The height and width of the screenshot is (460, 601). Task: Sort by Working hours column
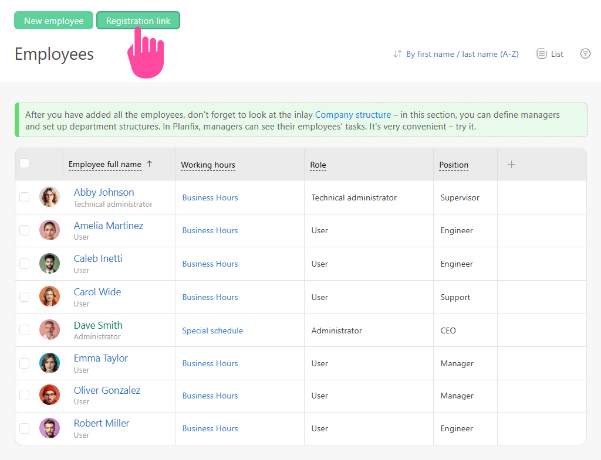[x=208, y=165]
